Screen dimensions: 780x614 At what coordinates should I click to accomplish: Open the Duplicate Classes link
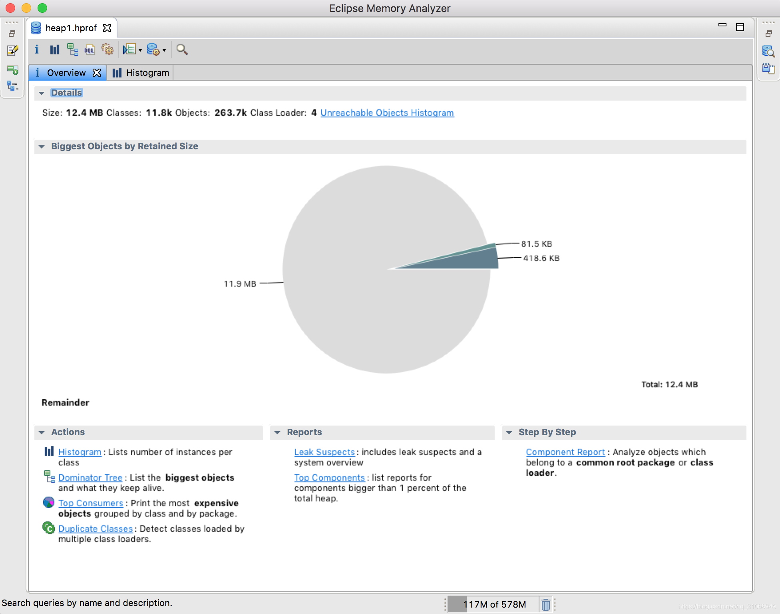click(96, 529)
